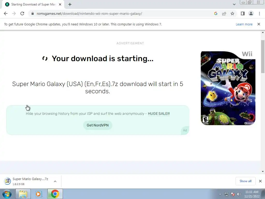Restore down the Chrome window
Screen dimensions: 265x199
pyautogui.click(x=250, y=2)
